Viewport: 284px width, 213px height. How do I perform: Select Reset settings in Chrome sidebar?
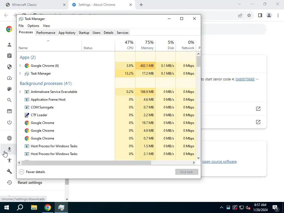point(30,182)
